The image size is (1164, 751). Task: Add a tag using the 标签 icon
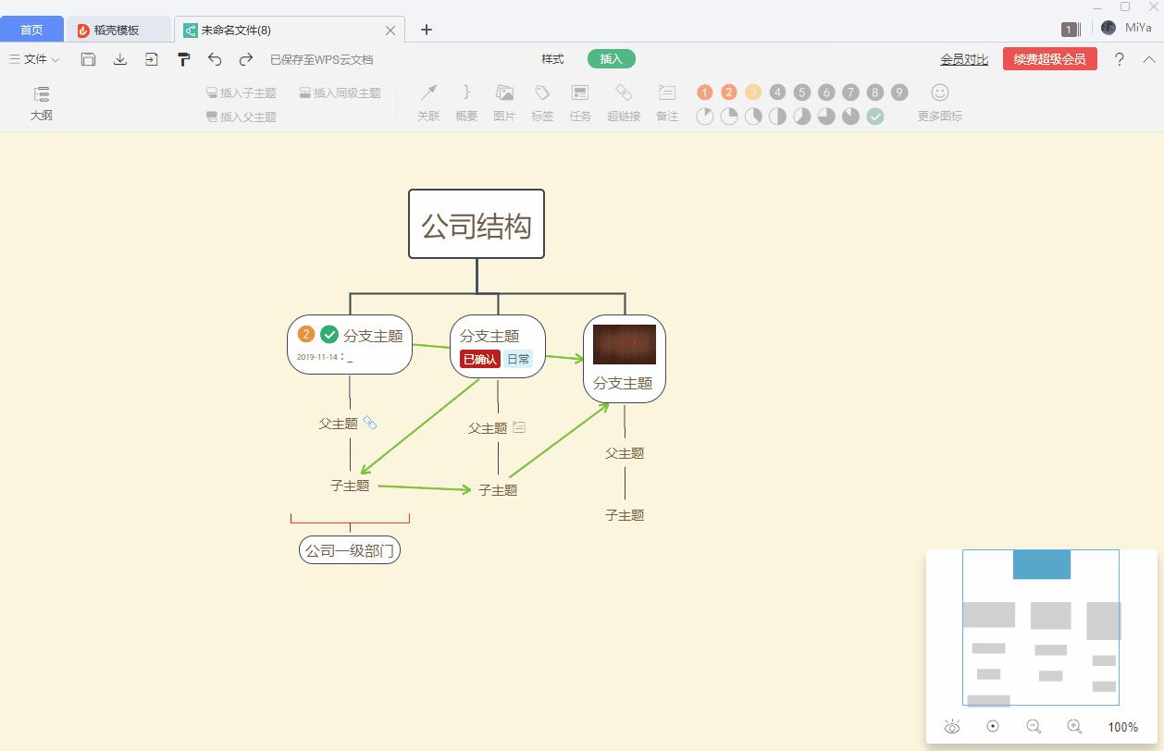pos(542,100)
